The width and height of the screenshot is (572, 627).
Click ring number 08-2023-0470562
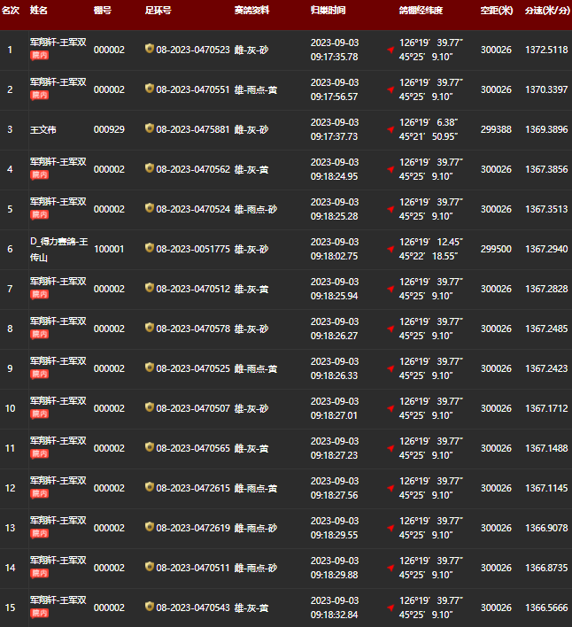click(x=193, y=169)
